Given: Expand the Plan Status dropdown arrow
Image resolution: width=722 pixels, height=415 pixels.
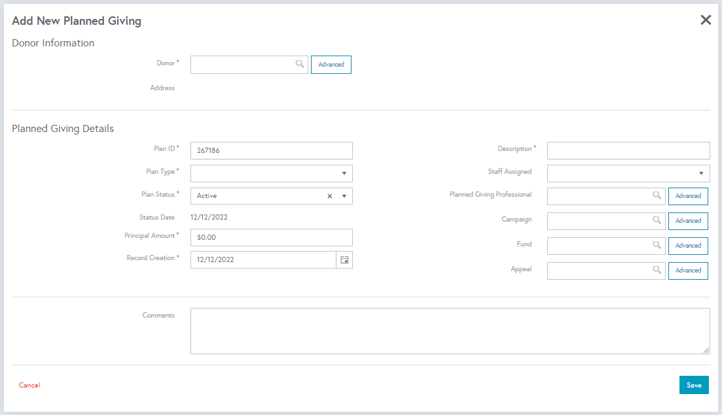Looking at the screenshot, I should (x=344, y=196).
